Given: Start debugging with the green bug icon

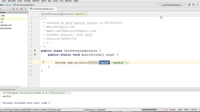Looking at the screenshot, I should point(189,5).
